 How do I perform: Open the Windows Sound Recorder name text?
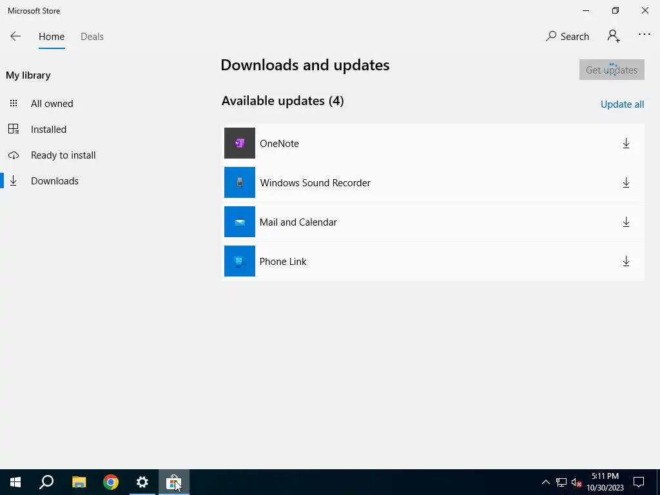tap(315, 182)
